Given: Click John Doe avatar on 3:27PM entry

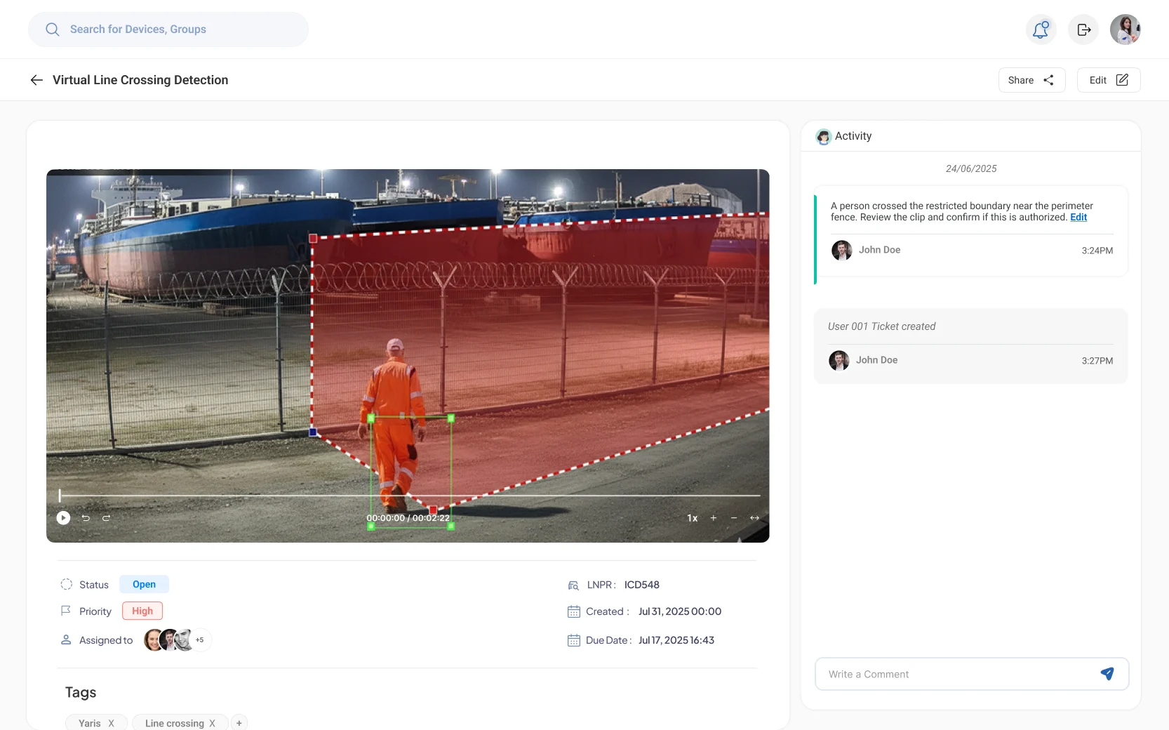Looking at the screenshot, I should click(x=839, y=360).
